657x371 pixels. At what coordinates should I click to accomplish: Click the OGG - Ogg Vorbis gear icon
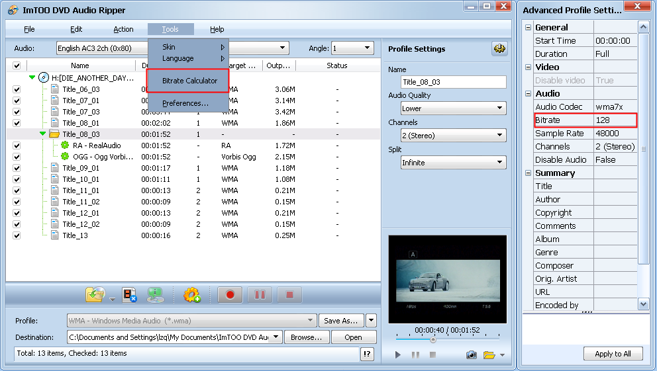click(65, 157)
